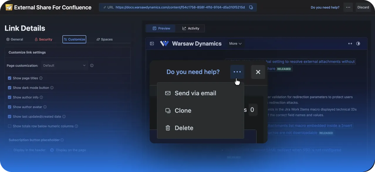
Task: Select the Customize tab
Action: (74, 39)
